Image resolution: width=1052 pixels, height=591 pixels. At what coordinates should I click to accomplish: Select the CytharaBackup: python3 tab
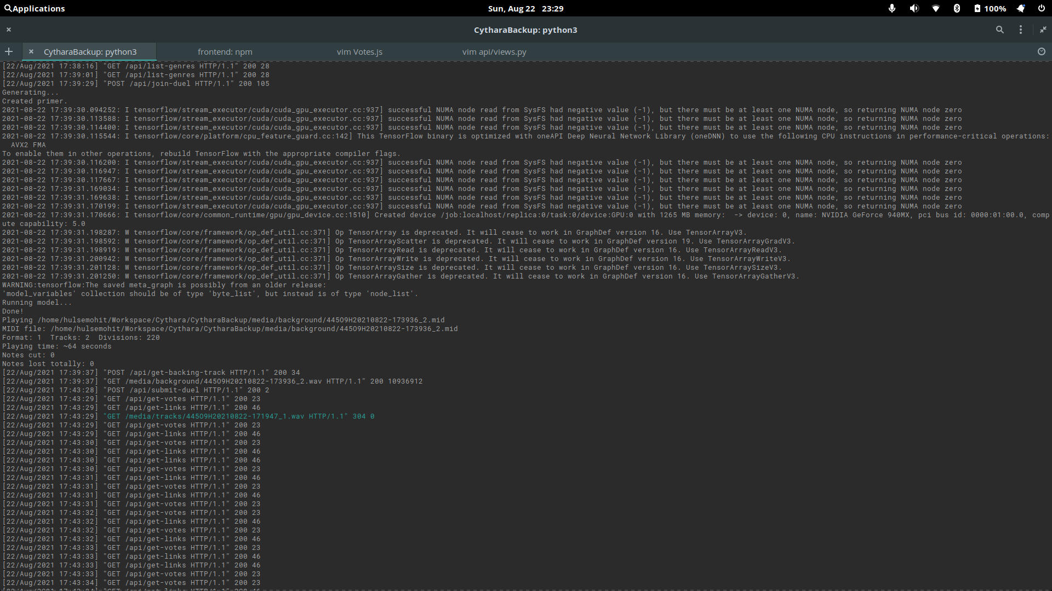click(x=90, y=52)
